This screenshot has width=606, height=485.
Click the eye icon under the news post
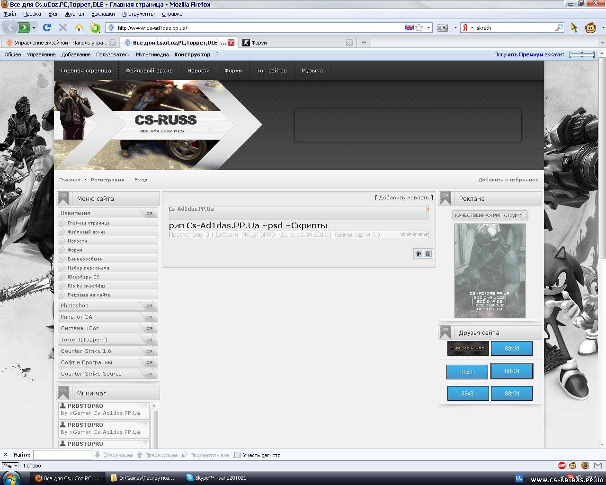(418, 254)
